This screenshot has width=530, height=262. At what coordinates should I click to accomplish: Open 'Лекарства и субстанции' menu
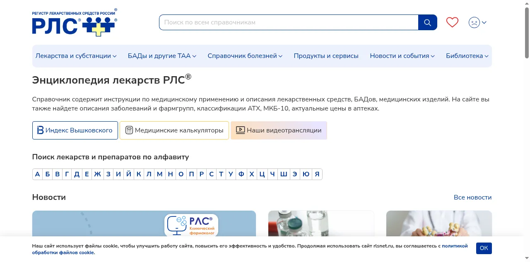(76, 56)
